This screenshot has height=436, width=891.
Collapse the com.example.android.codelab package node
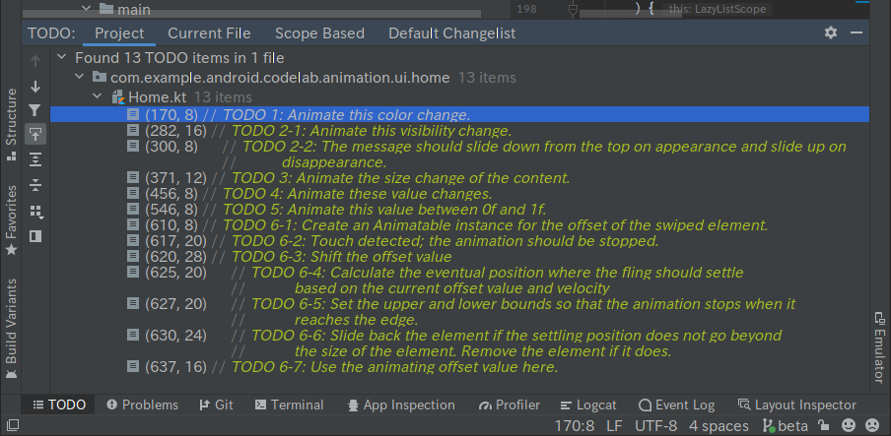pos(80,77)
